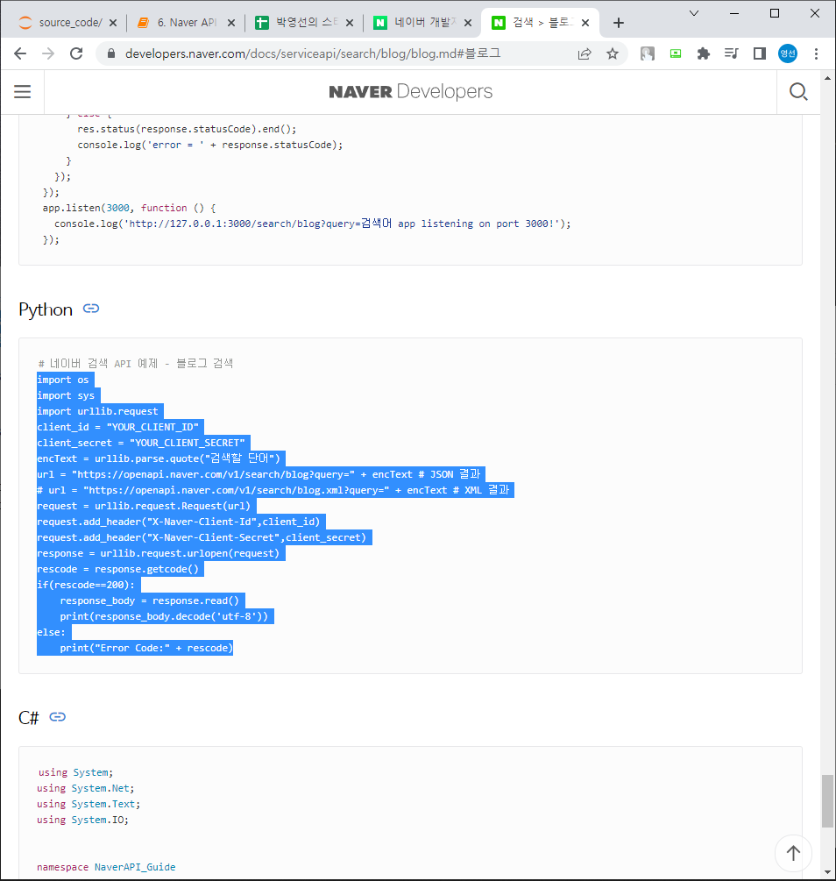Image resolution: width=836 pixels, height=881 pixels.
Task: Click the Python section heading
Action: pyautogui.click(x=46, y=309)
